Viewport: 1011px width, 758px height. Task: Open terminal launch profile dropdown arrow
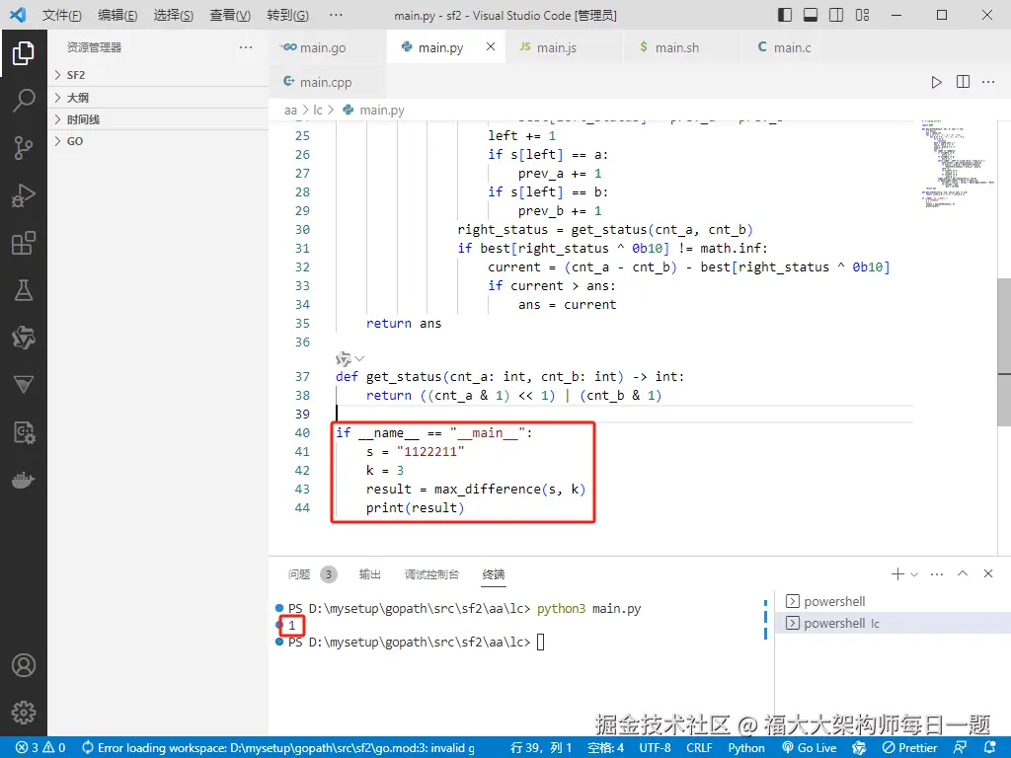[x=913, y=573]
